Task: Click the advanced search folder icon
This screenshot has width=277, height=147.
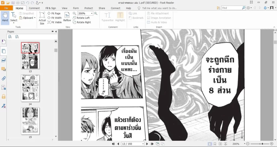Action: click(219, 8)
